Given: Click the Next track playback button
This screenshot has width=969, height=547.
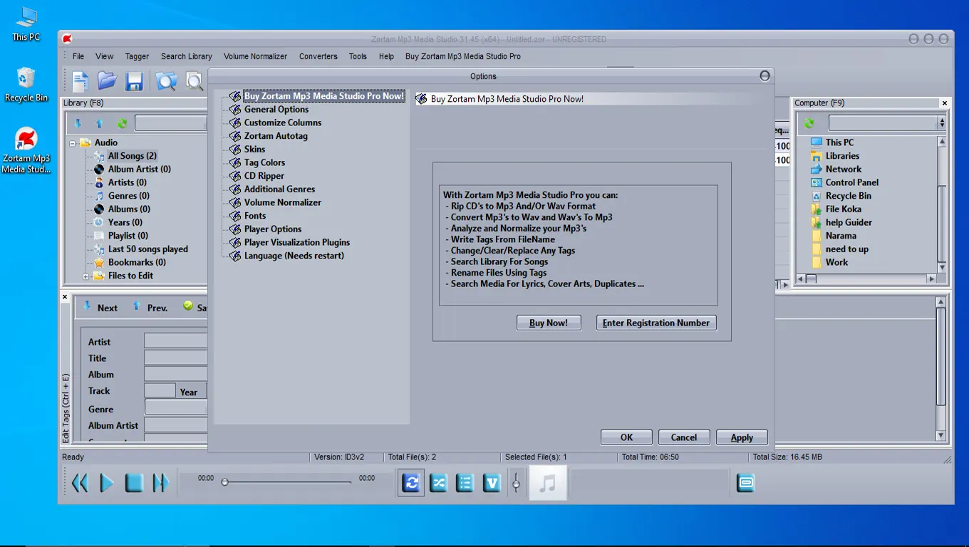Looking at the screenshot, I should [161, 483].
